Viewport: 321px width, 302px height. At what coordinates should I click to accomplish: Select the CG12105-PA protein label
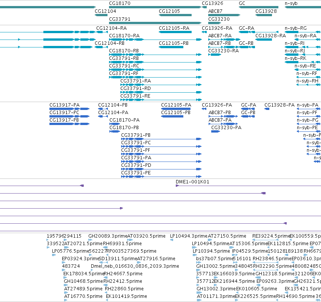[x=176, y=105]
